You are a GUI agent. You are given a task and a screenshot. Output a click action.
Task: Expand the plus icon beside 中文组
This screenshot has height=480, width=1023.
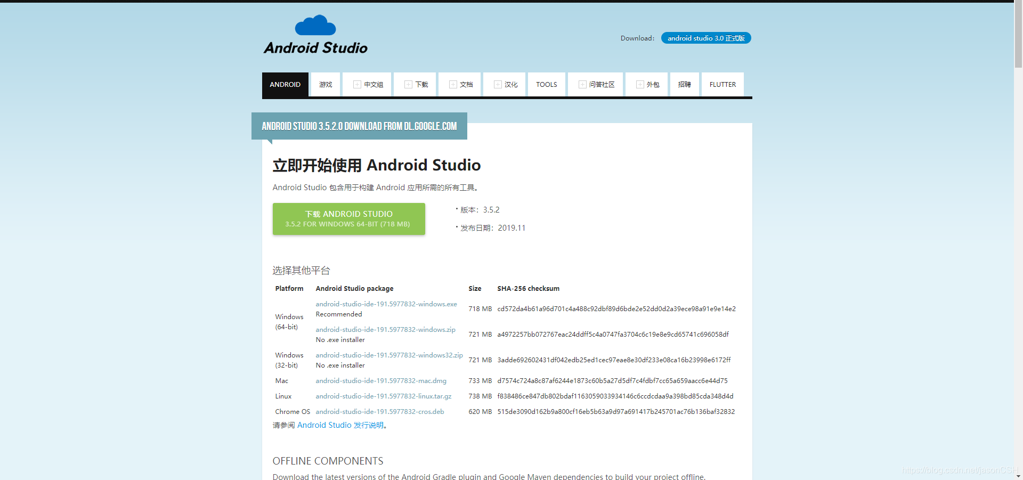coord(357,85)
